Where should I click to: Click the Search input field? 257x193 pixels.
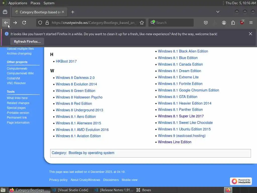coord(171,23)
